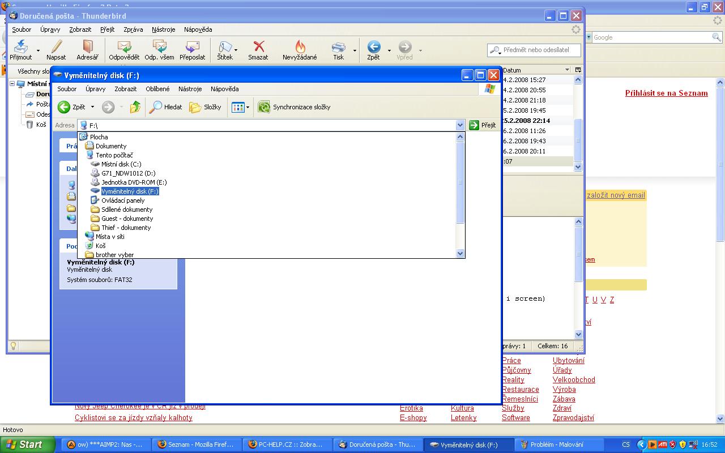The width and height of the screenshot is (725, 453).
Task: Click the Windows Start button
Action: coord(25,445)
